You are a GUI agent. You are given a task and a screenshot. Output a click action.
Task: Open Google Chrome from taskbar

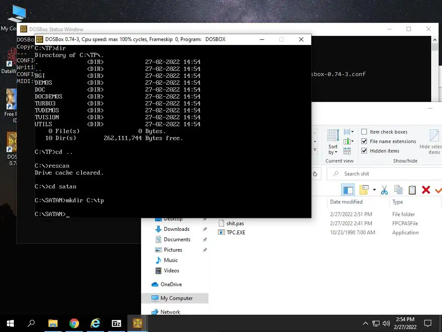pyautogui.click(x=74, y=323)
